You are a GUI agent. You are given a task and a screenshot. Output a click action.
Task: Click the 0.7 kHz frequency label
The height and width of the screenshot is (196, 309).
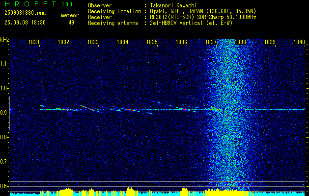pyautogui.click(x=4, y=162)
